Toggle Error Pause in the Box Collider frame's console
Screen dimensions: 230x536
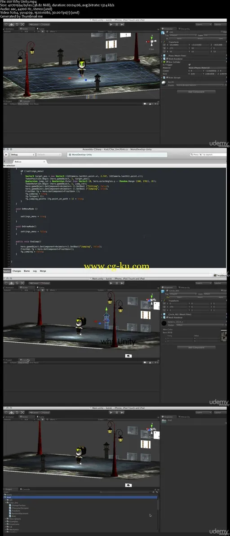[x=34, y=104]
